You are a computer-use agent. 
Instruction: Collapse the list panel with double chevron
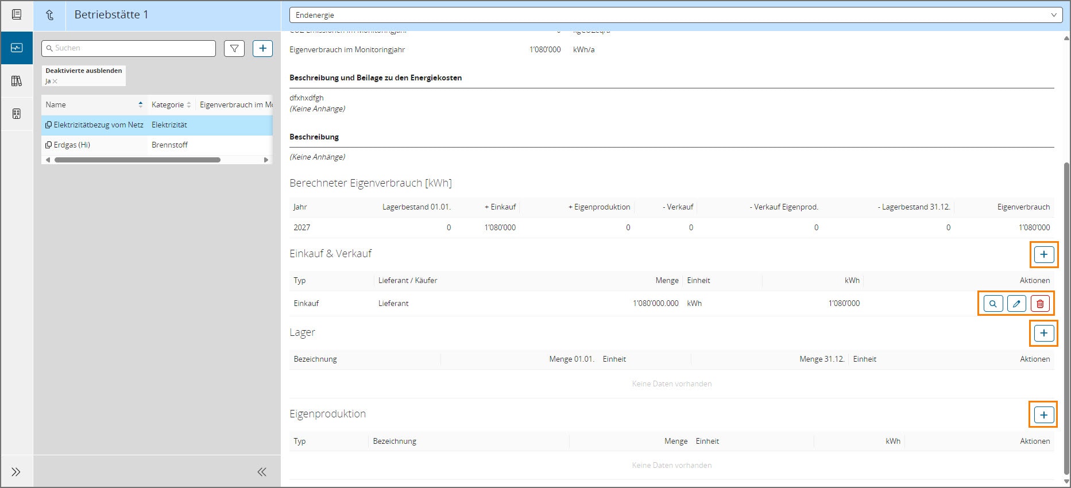coord(262,472)
